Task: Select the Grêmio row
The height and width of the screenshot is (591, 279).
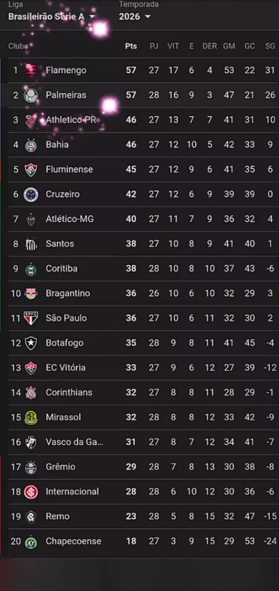Action: click(144, 467)
